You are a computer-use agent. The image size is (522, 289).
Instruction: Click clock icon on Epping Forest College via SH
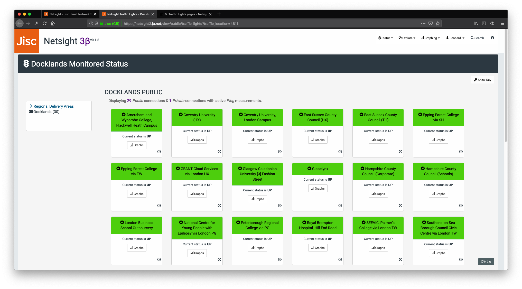click(x=461, y=152)
